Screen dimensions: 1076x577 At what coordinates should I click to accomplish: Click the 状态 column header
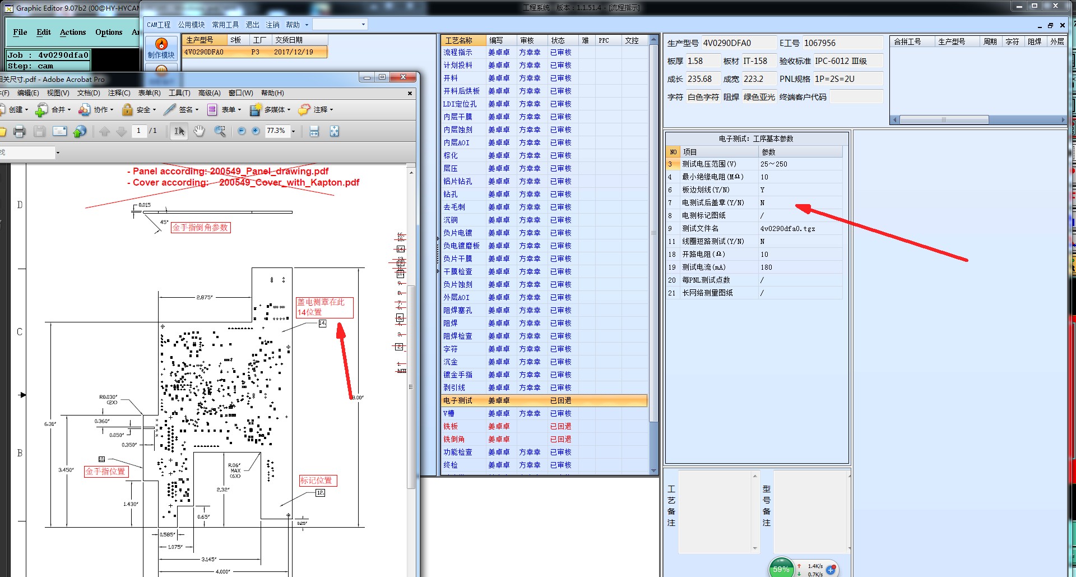coord(562,40)
